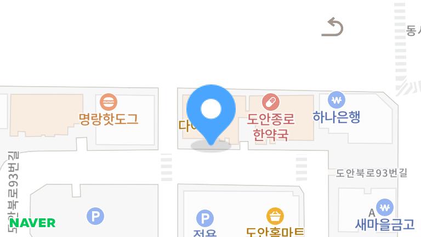Select the 도안홈마트 shopping basket icon
The image size is (421, 237).
pyautogui.click(x=275, y=216)
